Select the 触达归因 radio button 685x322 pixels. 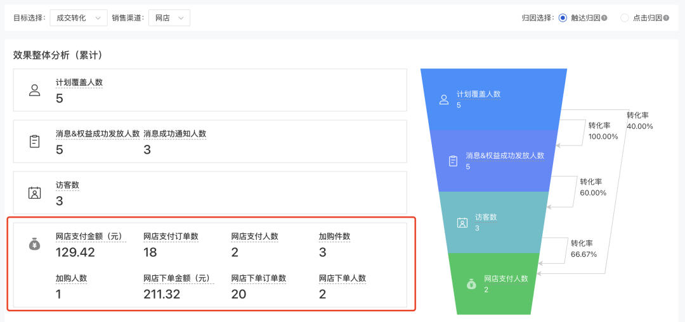(x=563, y=18)
